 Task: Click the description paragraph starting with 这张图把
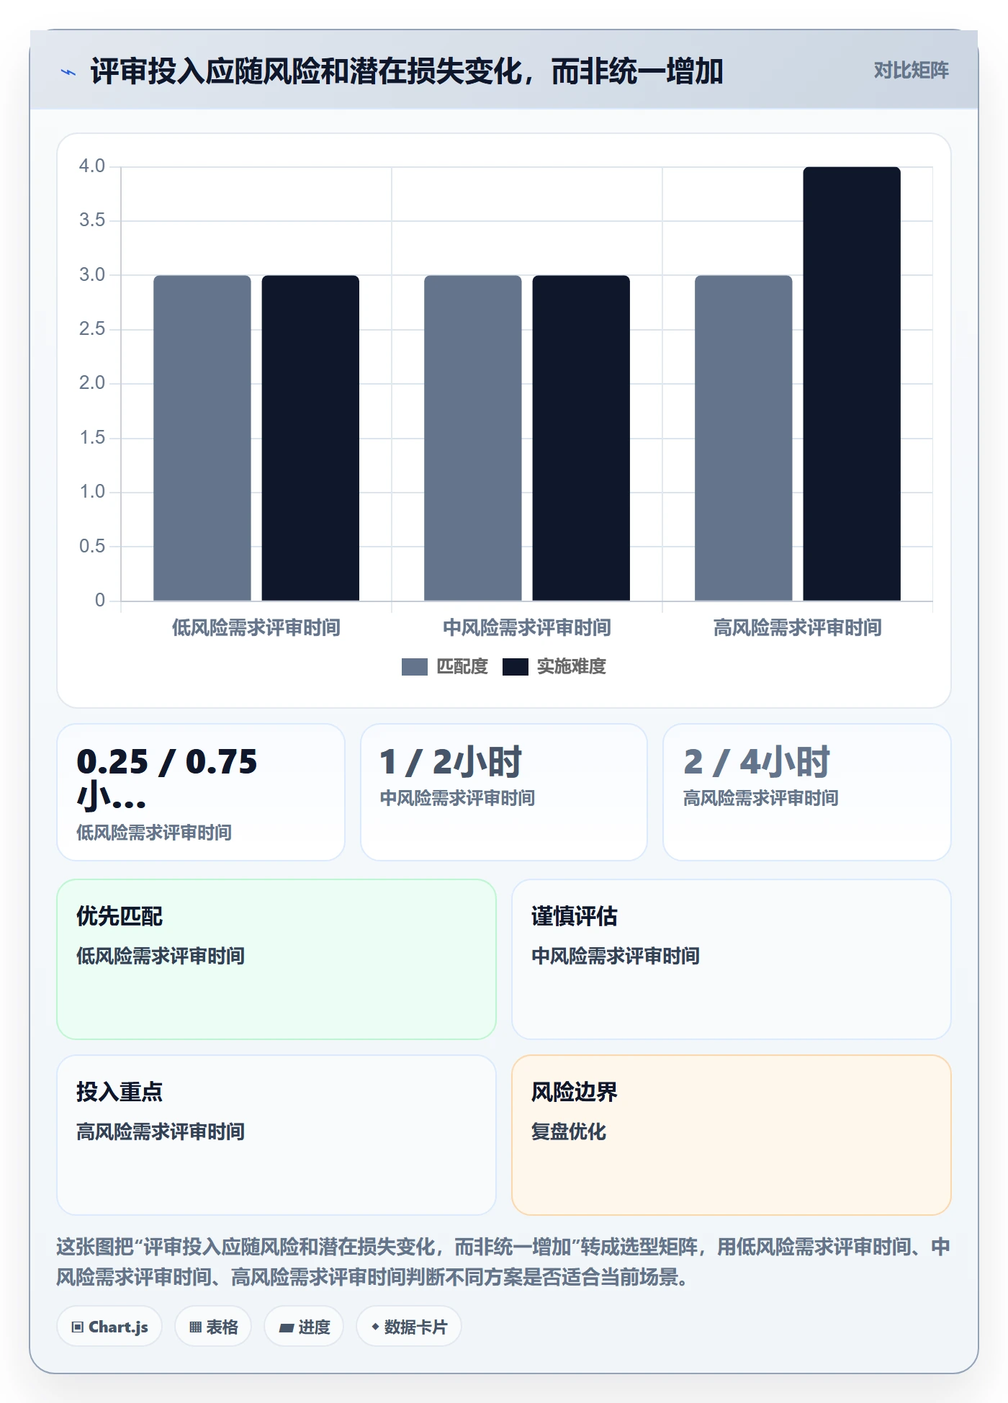coord(503,1262)
